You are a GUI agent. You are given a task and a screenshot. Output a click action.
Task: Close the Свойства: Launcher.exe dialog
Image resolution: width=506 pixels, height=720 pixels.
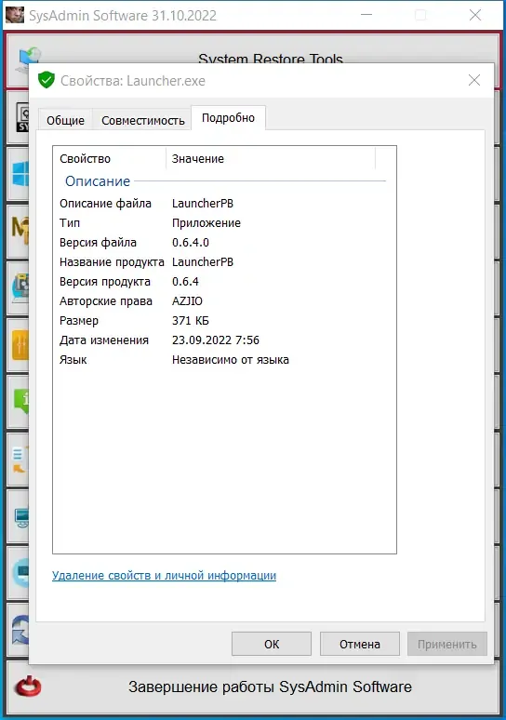pyautogui.click(x=474, y=80)
